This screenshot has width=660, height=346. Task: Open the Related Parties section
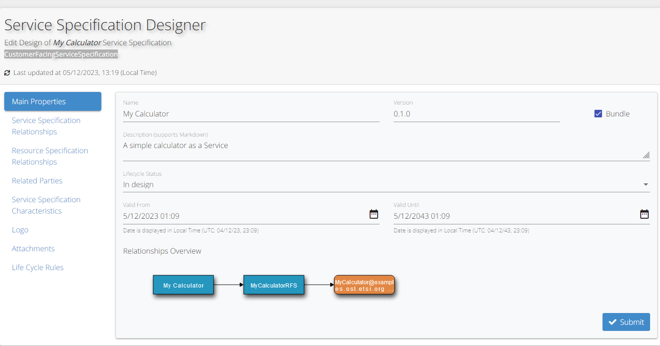tap(37, 181)
